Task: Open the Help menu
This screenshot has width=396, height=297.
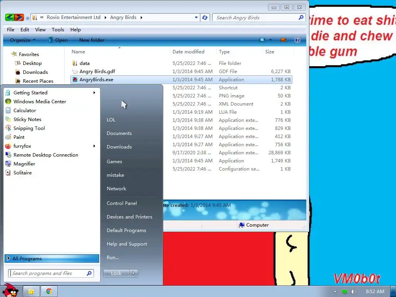Action: click(75, 29)
